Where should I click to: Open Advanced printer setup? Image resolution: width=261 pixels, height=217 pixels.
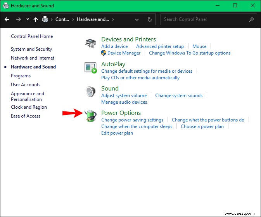point(160,46)
